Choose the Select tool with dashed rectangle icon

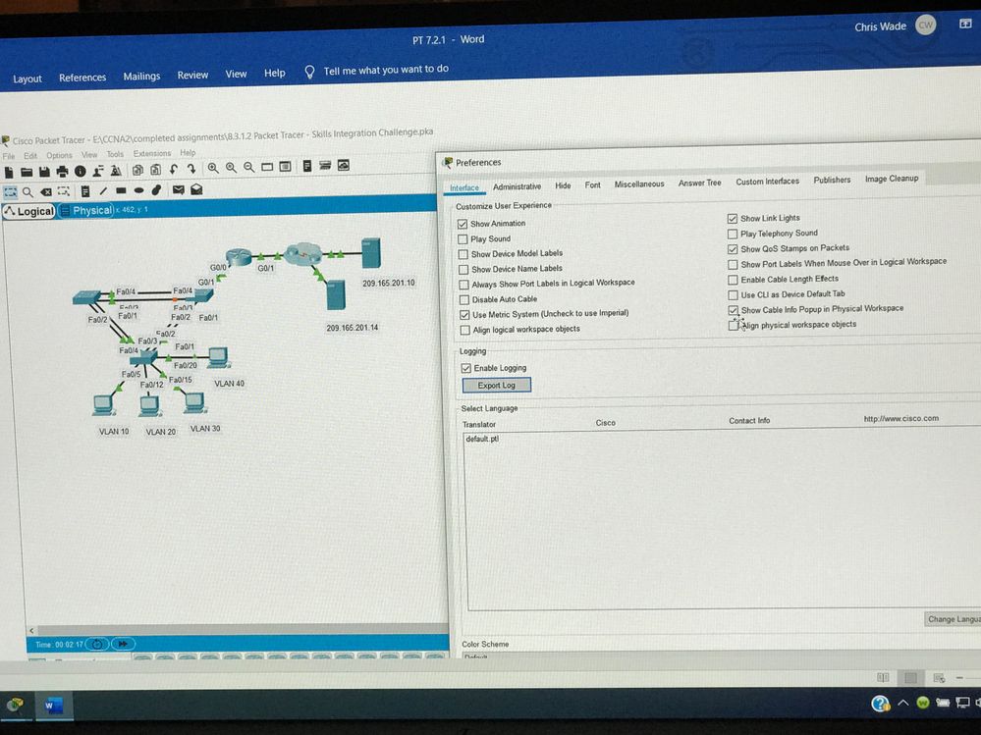10,192
